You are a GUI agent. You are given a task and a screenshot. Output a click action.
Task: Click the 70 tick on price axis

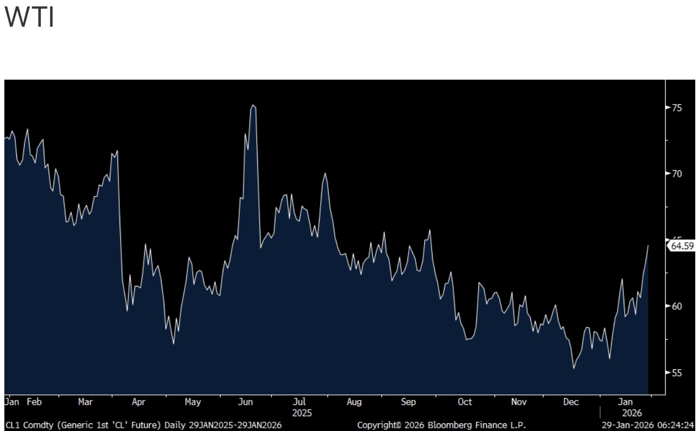tap(676, 174)
